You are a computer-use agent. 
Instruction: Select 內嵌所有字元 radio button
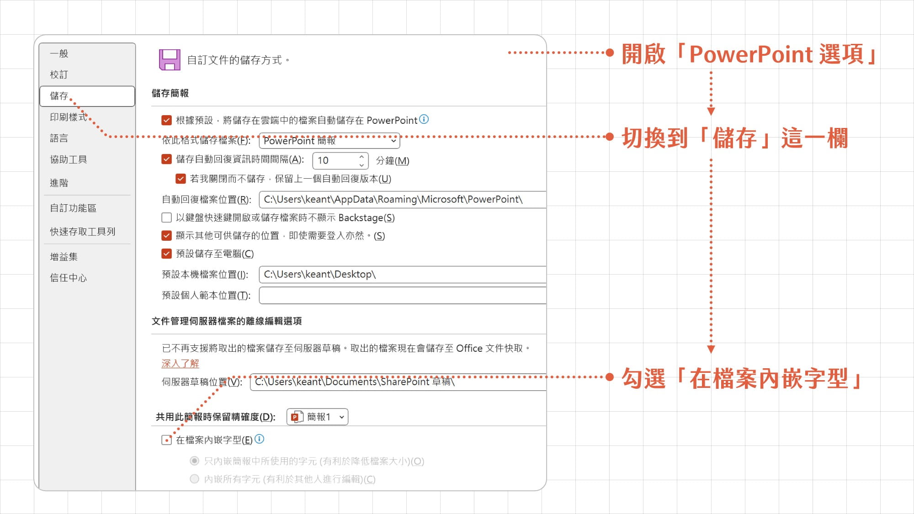[194, 479]
